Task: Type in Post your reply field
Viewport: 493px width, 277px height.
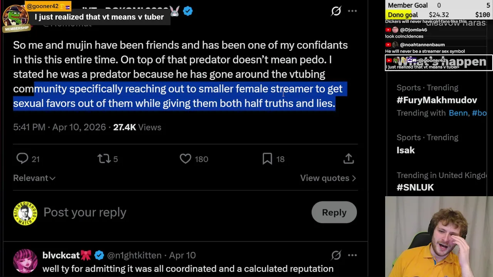Action: [85, 212]
